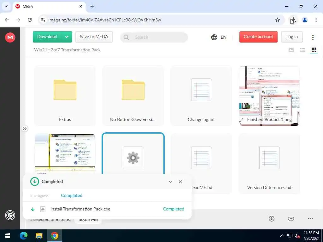Reload the page in Chrome
The width and height of the screenshot is (323, 242).
(x=30, y=20)
